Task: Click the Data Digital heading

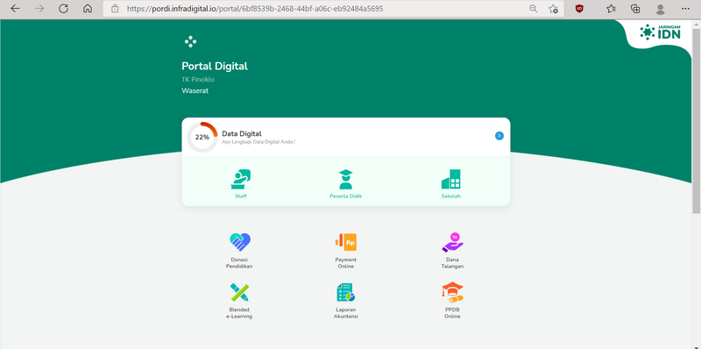Action: (x=242, y=133)
